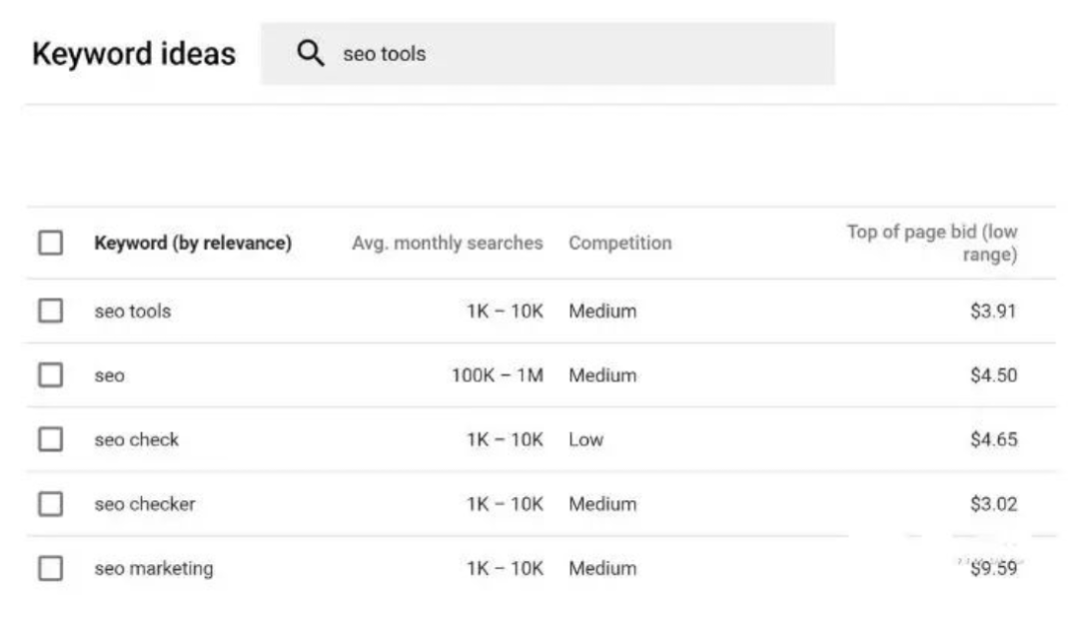Enable the seo checker row checkbox
Screen dimensions: 1079x638
click(50, 504)
